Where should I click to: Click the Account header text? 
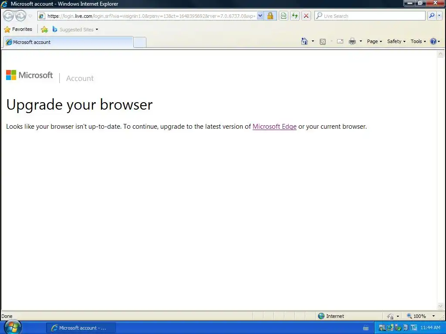click(x=80, y=78)
